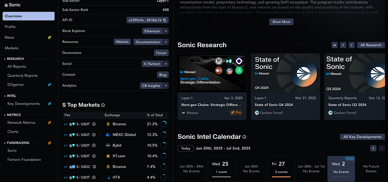The image size is (388, 182).
Task: Open Quarterly Reports in the sidebar
Action: [22, 75]
